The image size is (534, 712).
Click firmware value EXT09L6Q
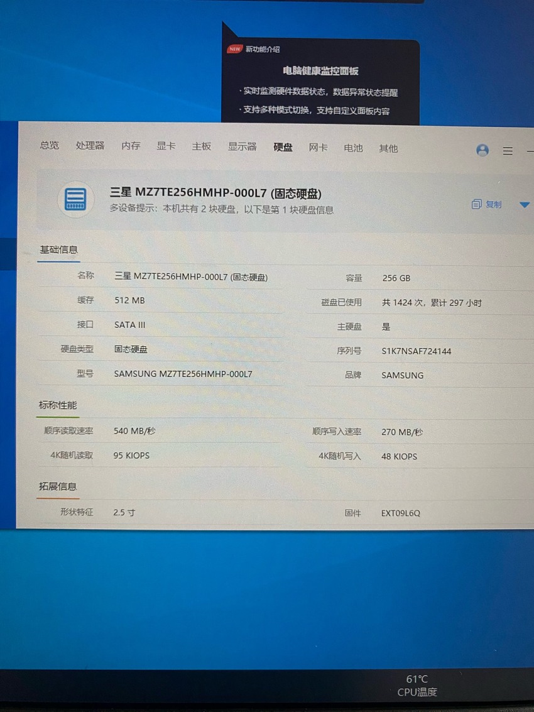(x=401, y=513)
